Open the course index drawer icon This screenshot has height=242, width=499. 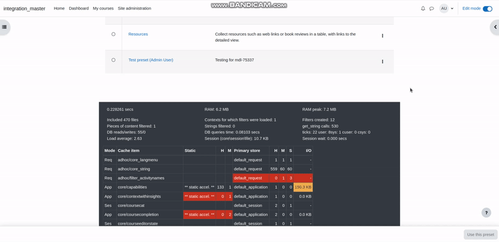click(x=4, y=27)
